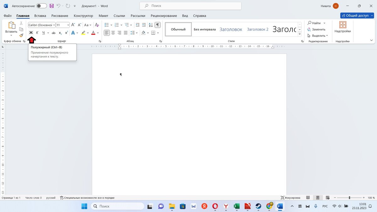This screenshot has height=212, width=377.
Task: Click the Copy icon in the clipboard group
Action: pyautogui.click(x=21, y=29)
